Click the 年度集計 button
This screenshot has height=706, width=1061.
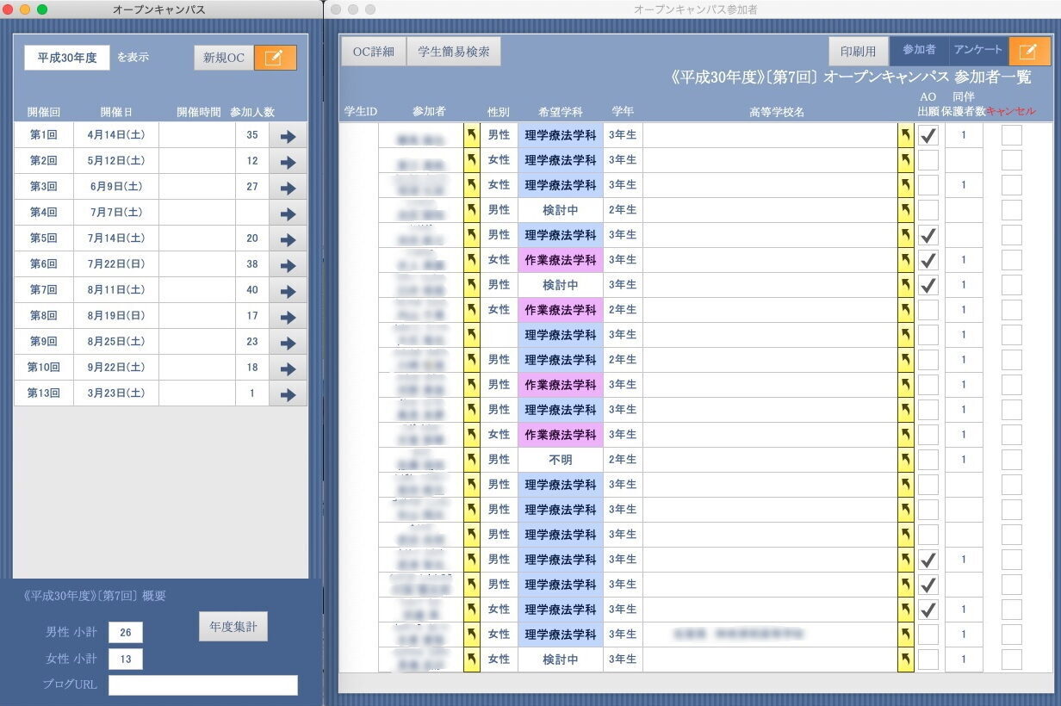(x=233, y=626)
